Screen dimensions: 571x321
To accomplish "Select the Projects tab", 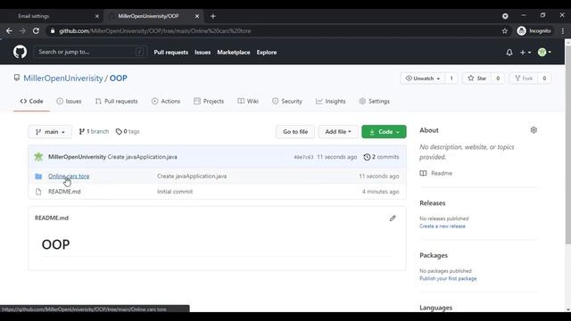I will pos(209,101).
